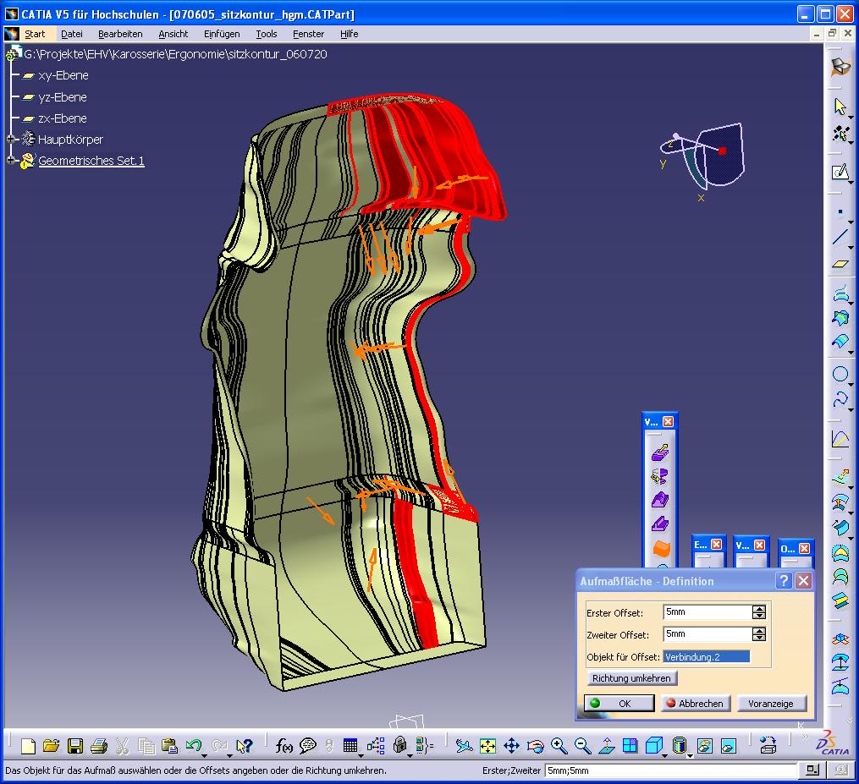Image resolution: width=859 pixels, height=784 pixels.
Task: Undo the last action
Action: click(192, 746)
